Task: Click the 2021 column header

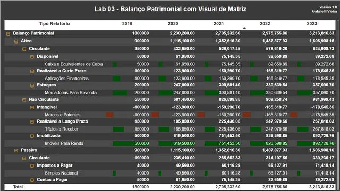Action: point(218,24)
